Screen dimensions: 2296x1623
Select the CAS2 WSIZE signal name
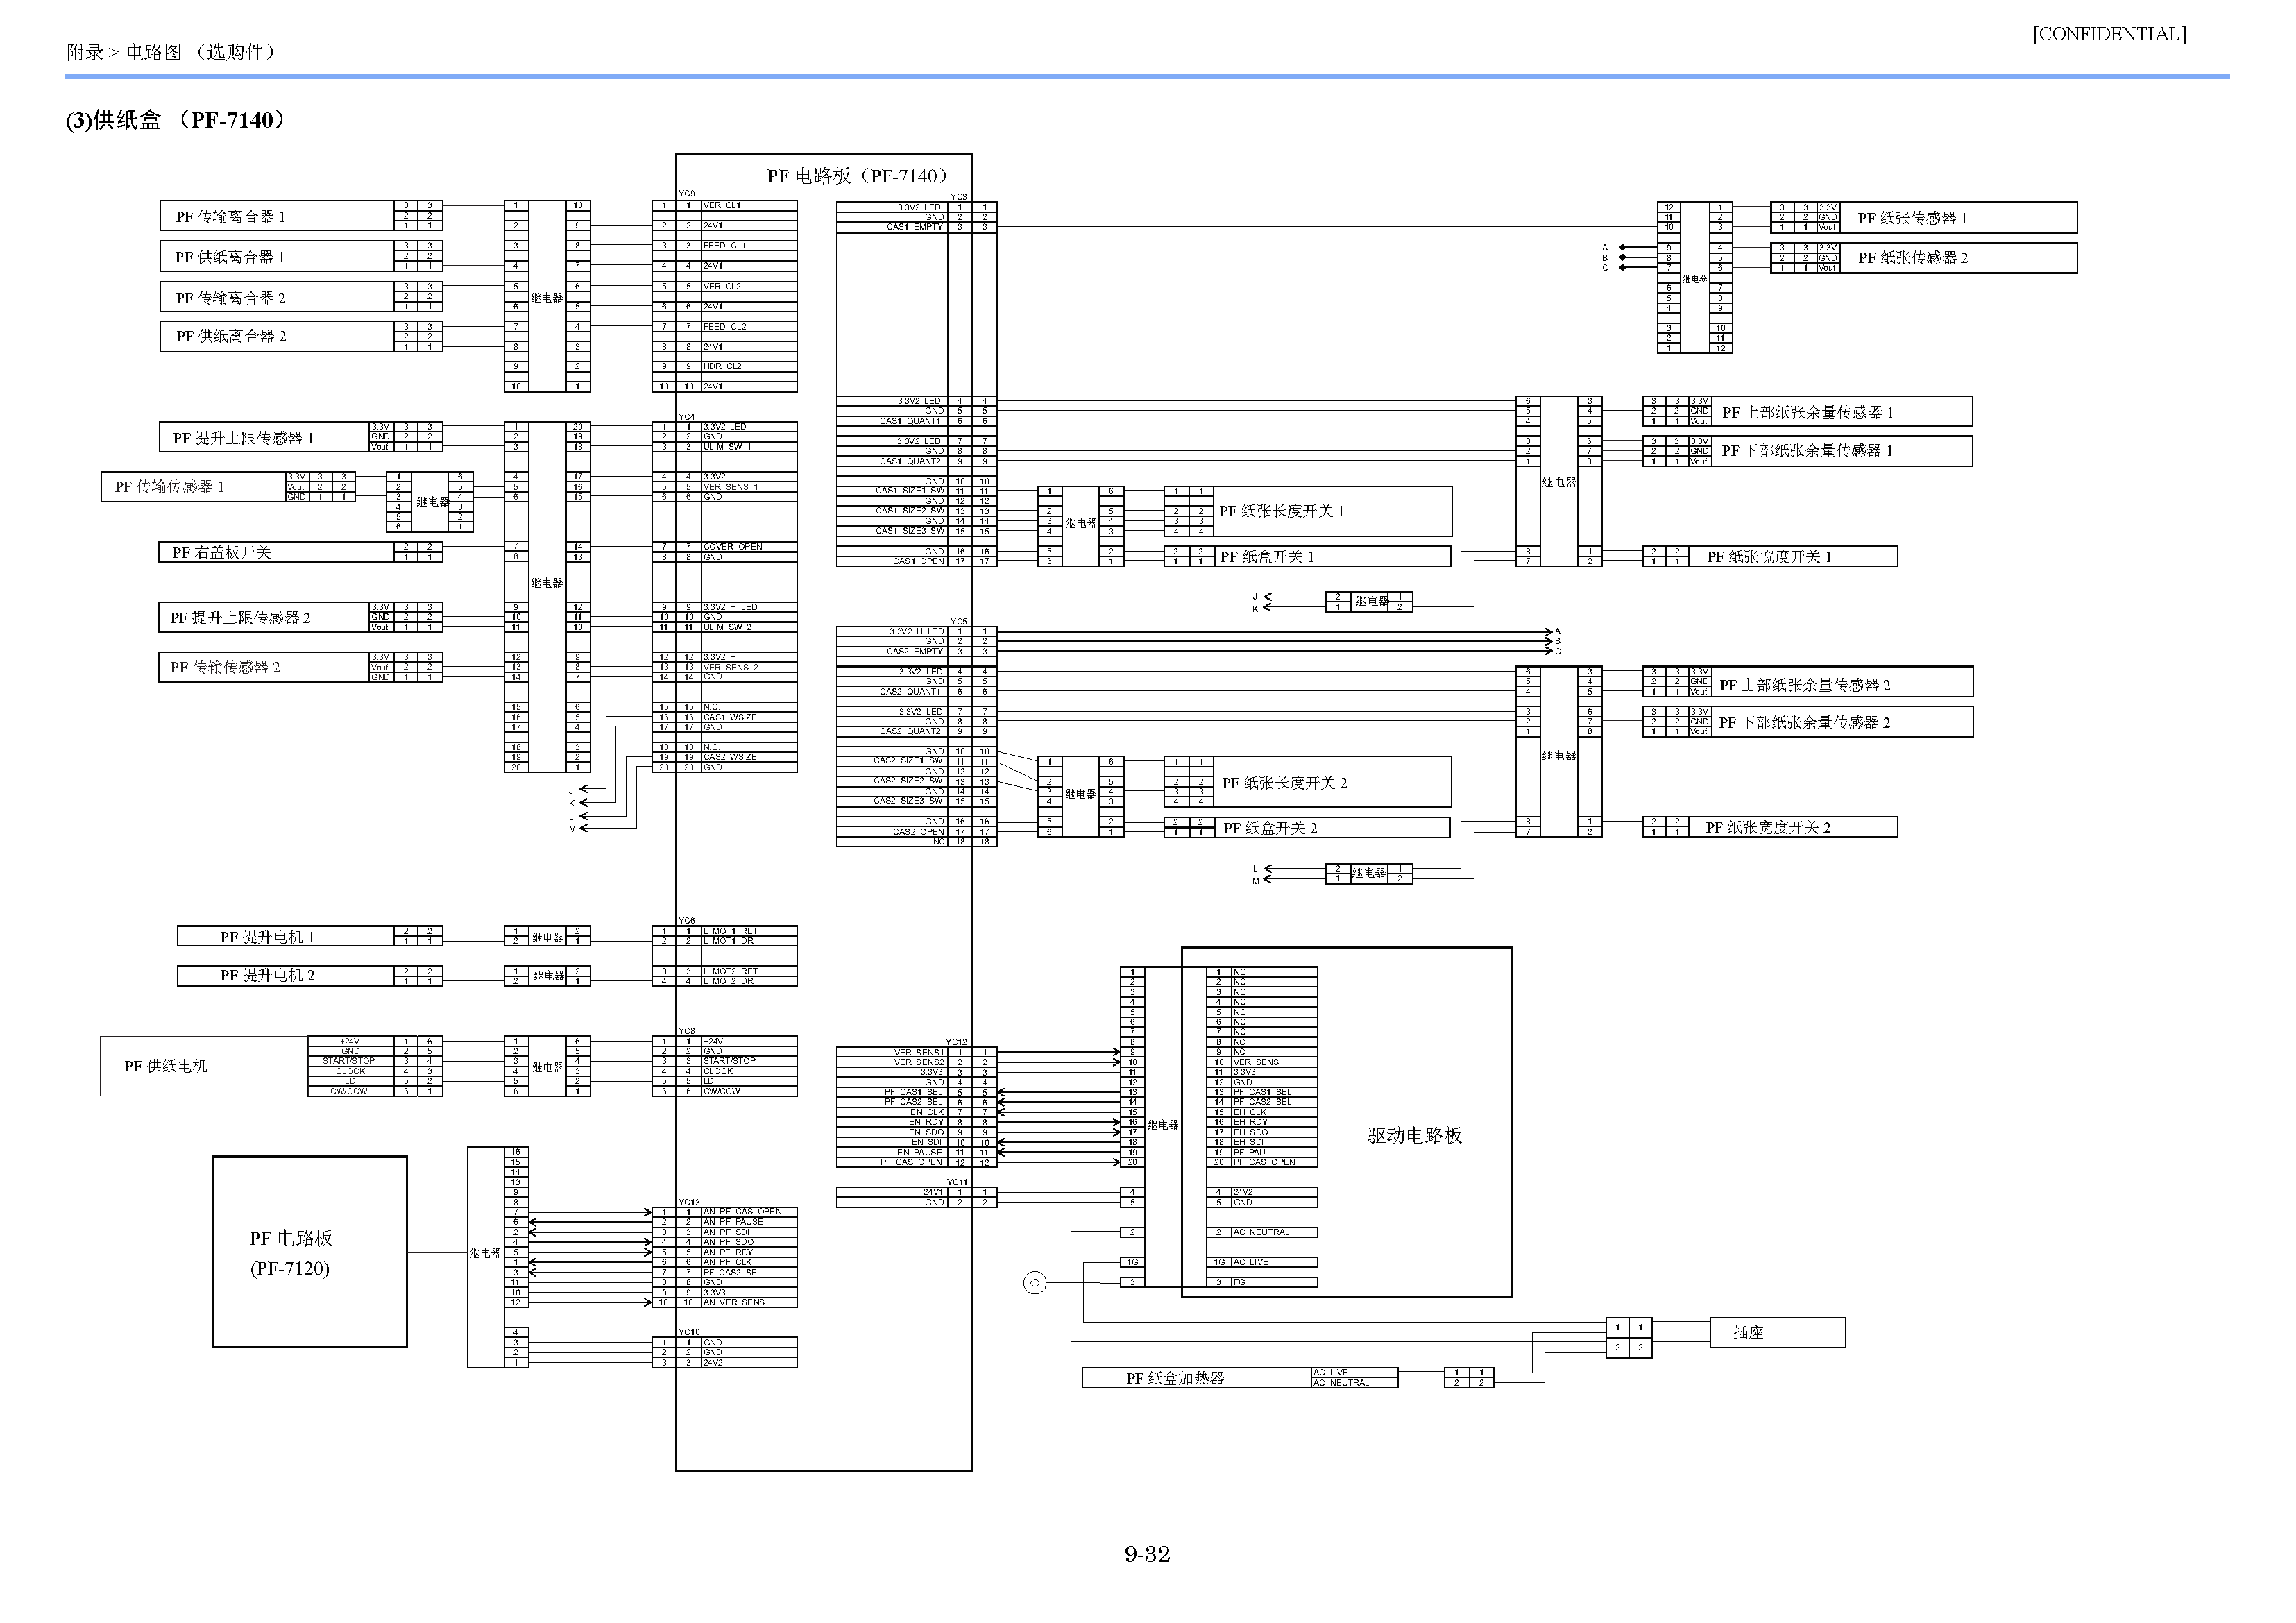(730, 757)
